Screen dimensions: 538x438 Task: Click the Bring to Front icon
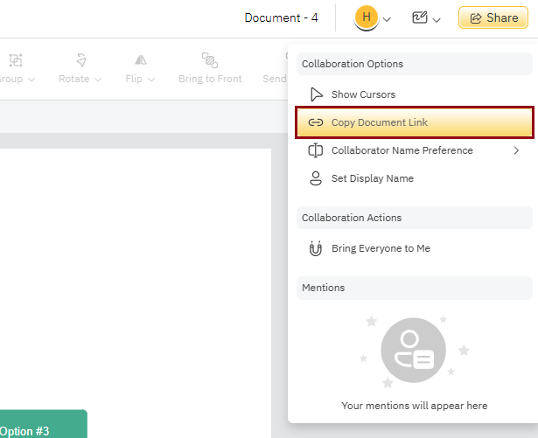[209, 60]
